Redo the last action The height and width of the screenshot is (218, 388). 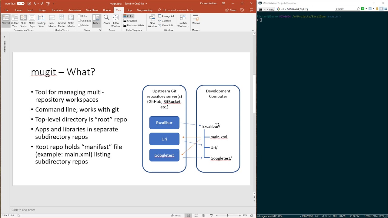pyautogui.click(x=42, y=3)
